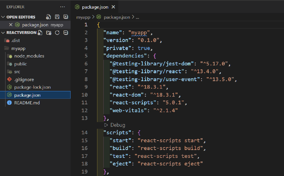This screenshot has width=284, height=176.
Task: Expand the node_modules folder
Action: (29, 56)
